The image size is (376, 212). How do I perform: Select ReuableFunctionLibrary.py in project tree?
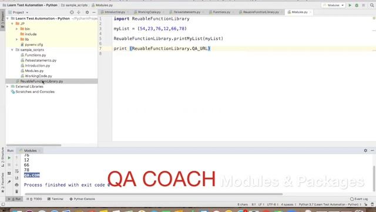click(42, 81)
